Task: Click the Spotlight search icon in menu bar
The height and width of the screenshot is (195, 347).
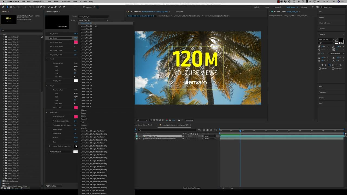Action: point(334,1)
